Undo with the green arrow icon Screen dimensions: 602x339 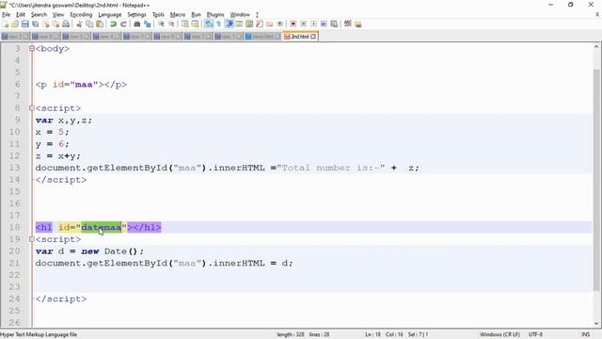pyautogui.click(x=113, y=24)
